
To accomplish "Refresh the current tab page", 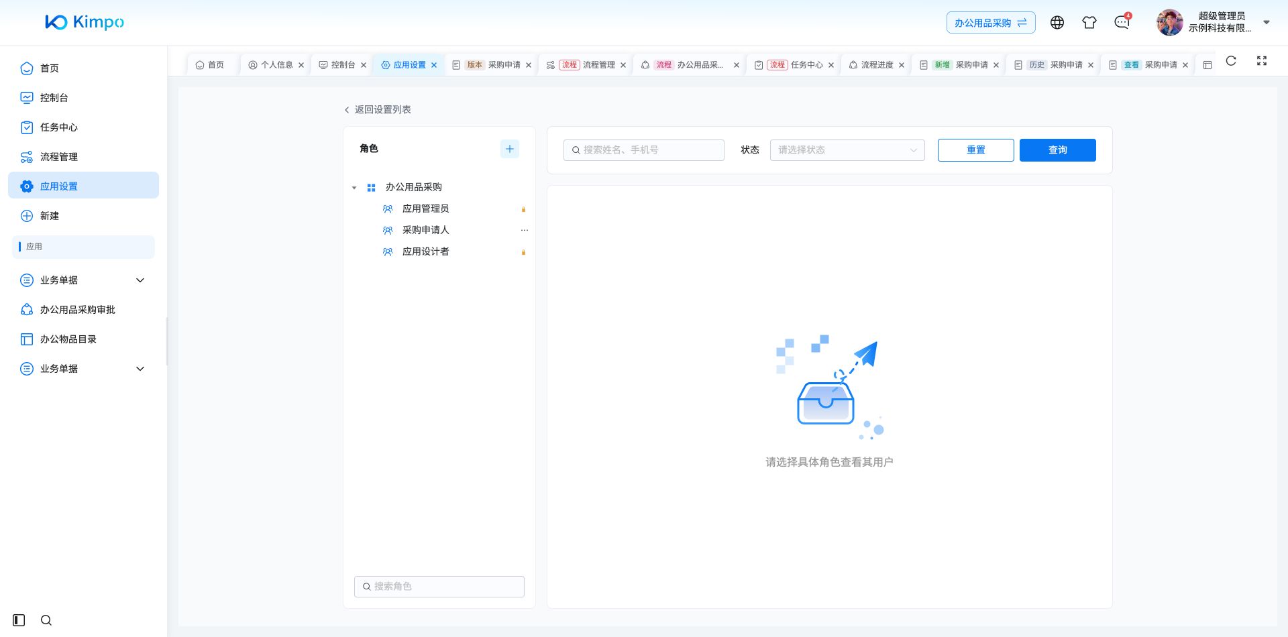I will (1231, 61).
